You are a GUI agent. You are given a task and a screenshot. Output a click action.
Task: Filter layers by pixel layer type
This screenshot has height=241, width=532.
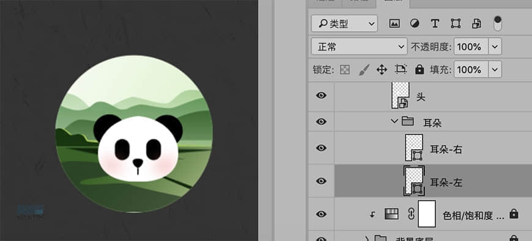pyautogui.click(x=394, y=23)
